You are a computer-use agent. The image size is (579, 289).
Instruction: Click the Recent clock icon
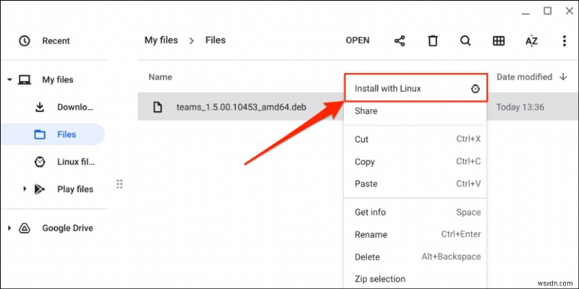(x=25, y=40)
